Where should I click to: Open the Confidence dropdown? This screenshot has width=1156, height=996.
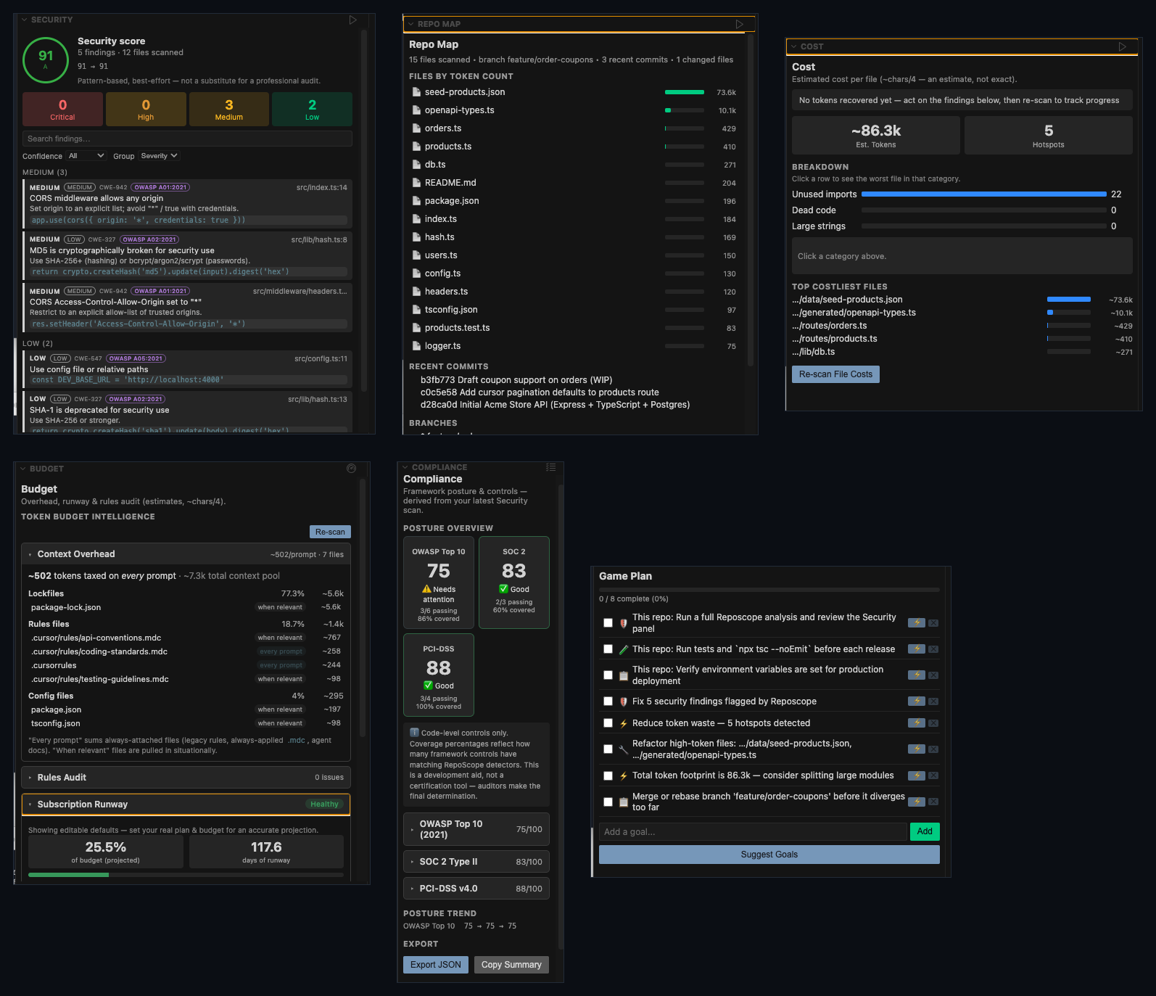coord(86,156)
